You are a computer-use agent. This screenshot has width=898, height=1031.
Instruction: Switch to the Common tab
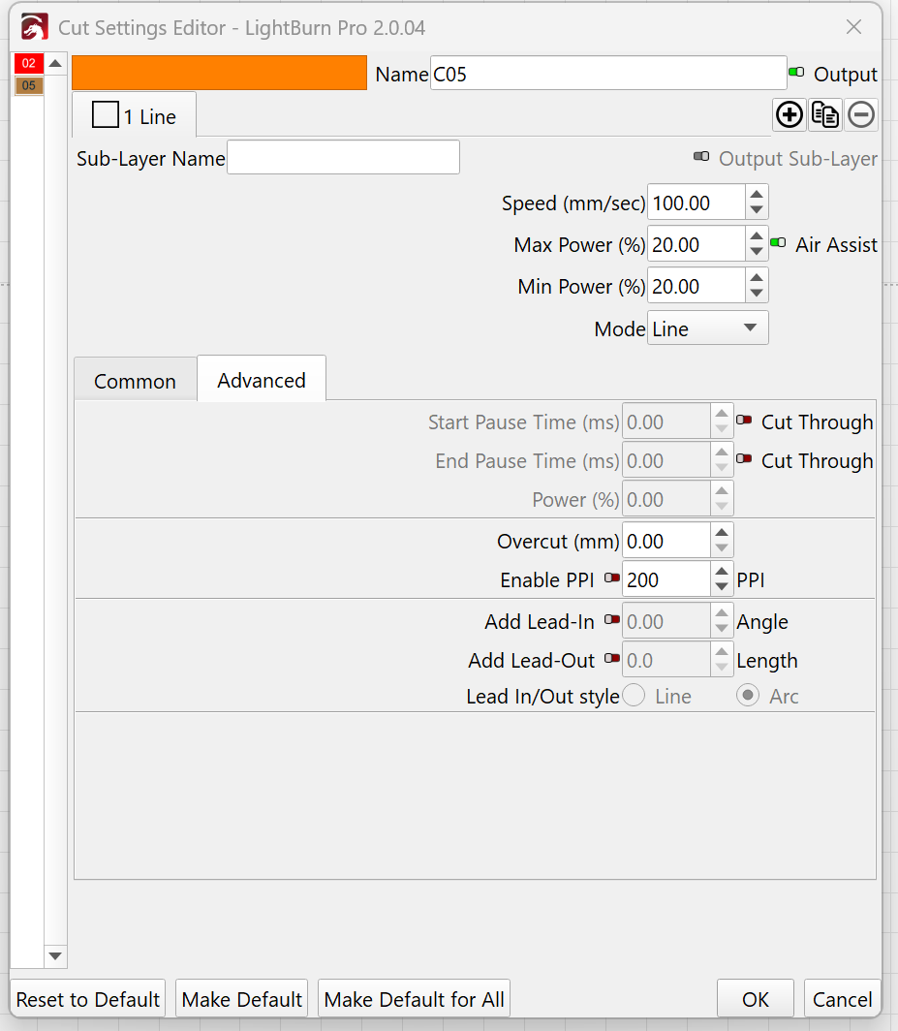click(135, 381)
